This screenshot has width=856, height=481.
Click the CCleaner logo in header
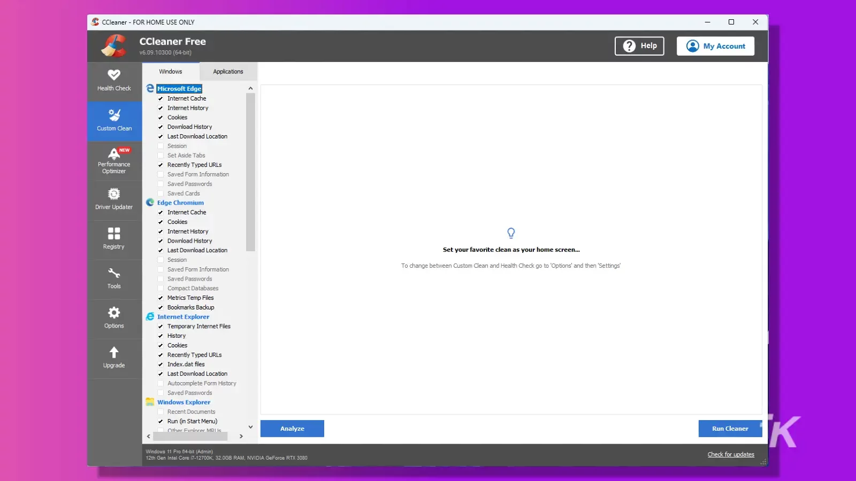click(114, 45)
